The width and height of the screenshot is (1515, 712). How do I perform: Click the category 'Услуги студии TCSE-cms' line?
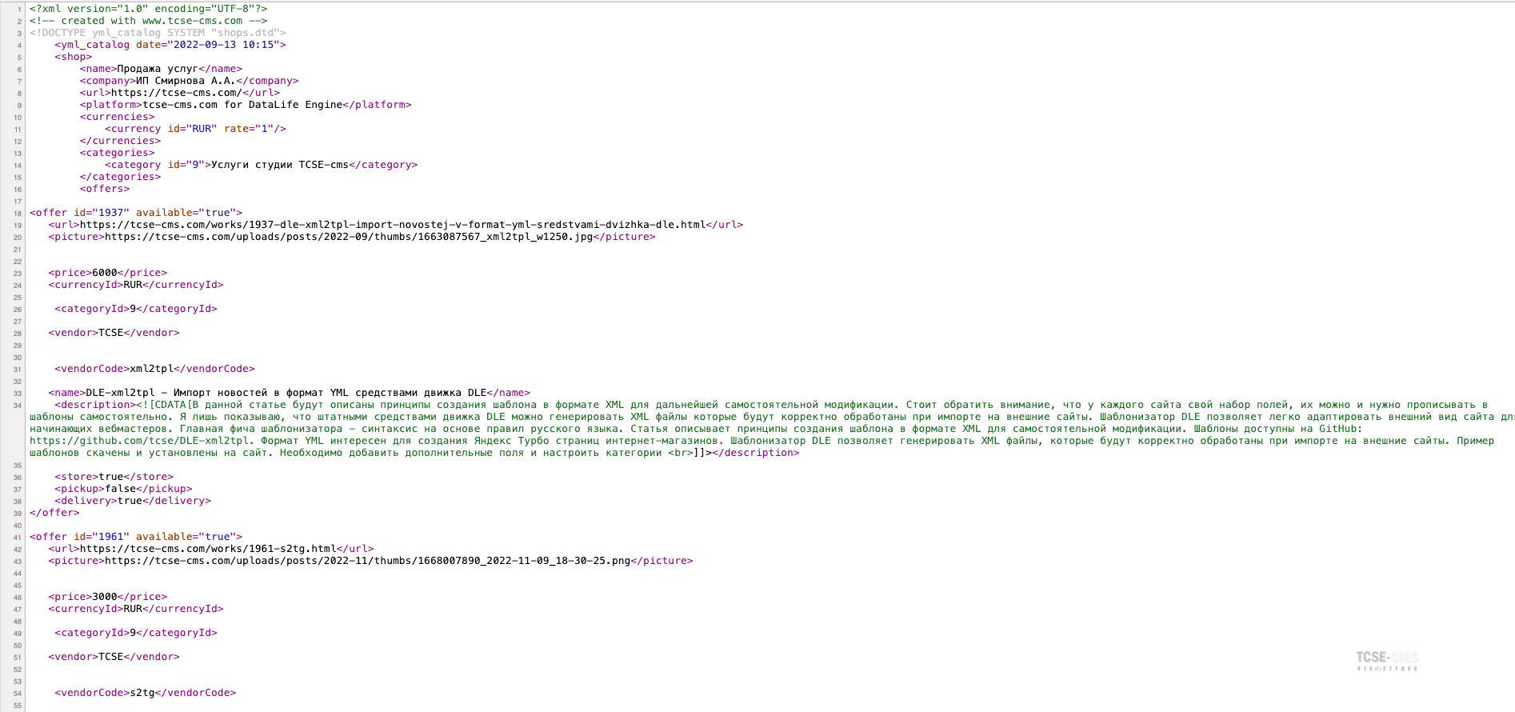pyautogui.click(x=262, y=165)
